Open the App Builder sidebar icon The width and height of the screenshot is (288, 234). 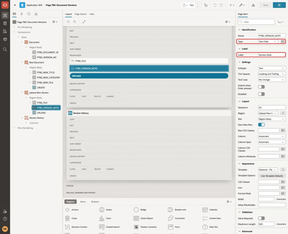pyautogui.click(x=5, y=15)
